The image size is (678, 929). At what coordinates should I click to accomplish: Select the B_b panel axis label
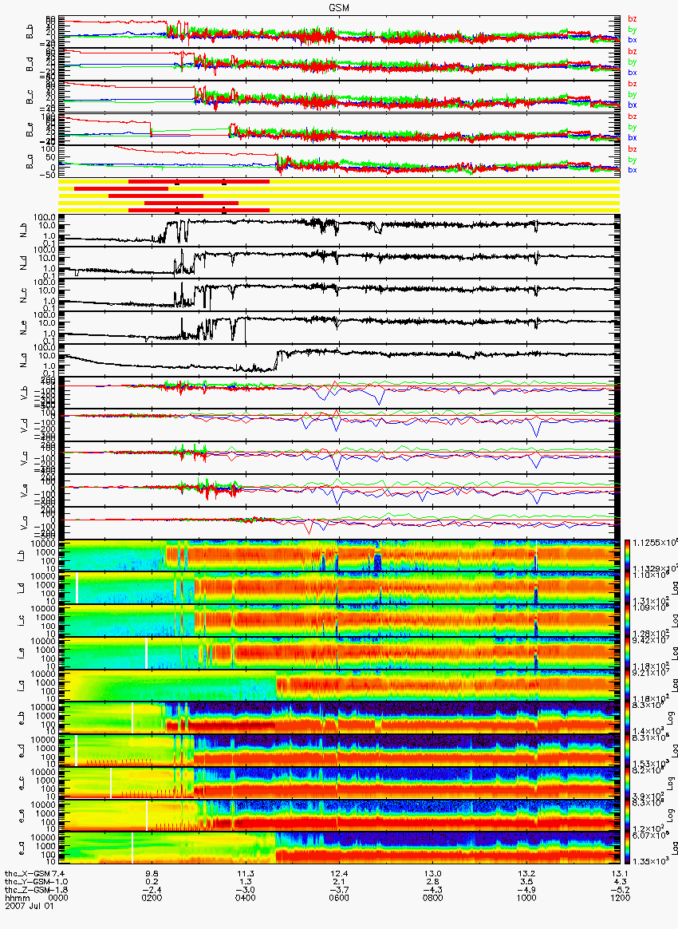[x=30, y=32]
